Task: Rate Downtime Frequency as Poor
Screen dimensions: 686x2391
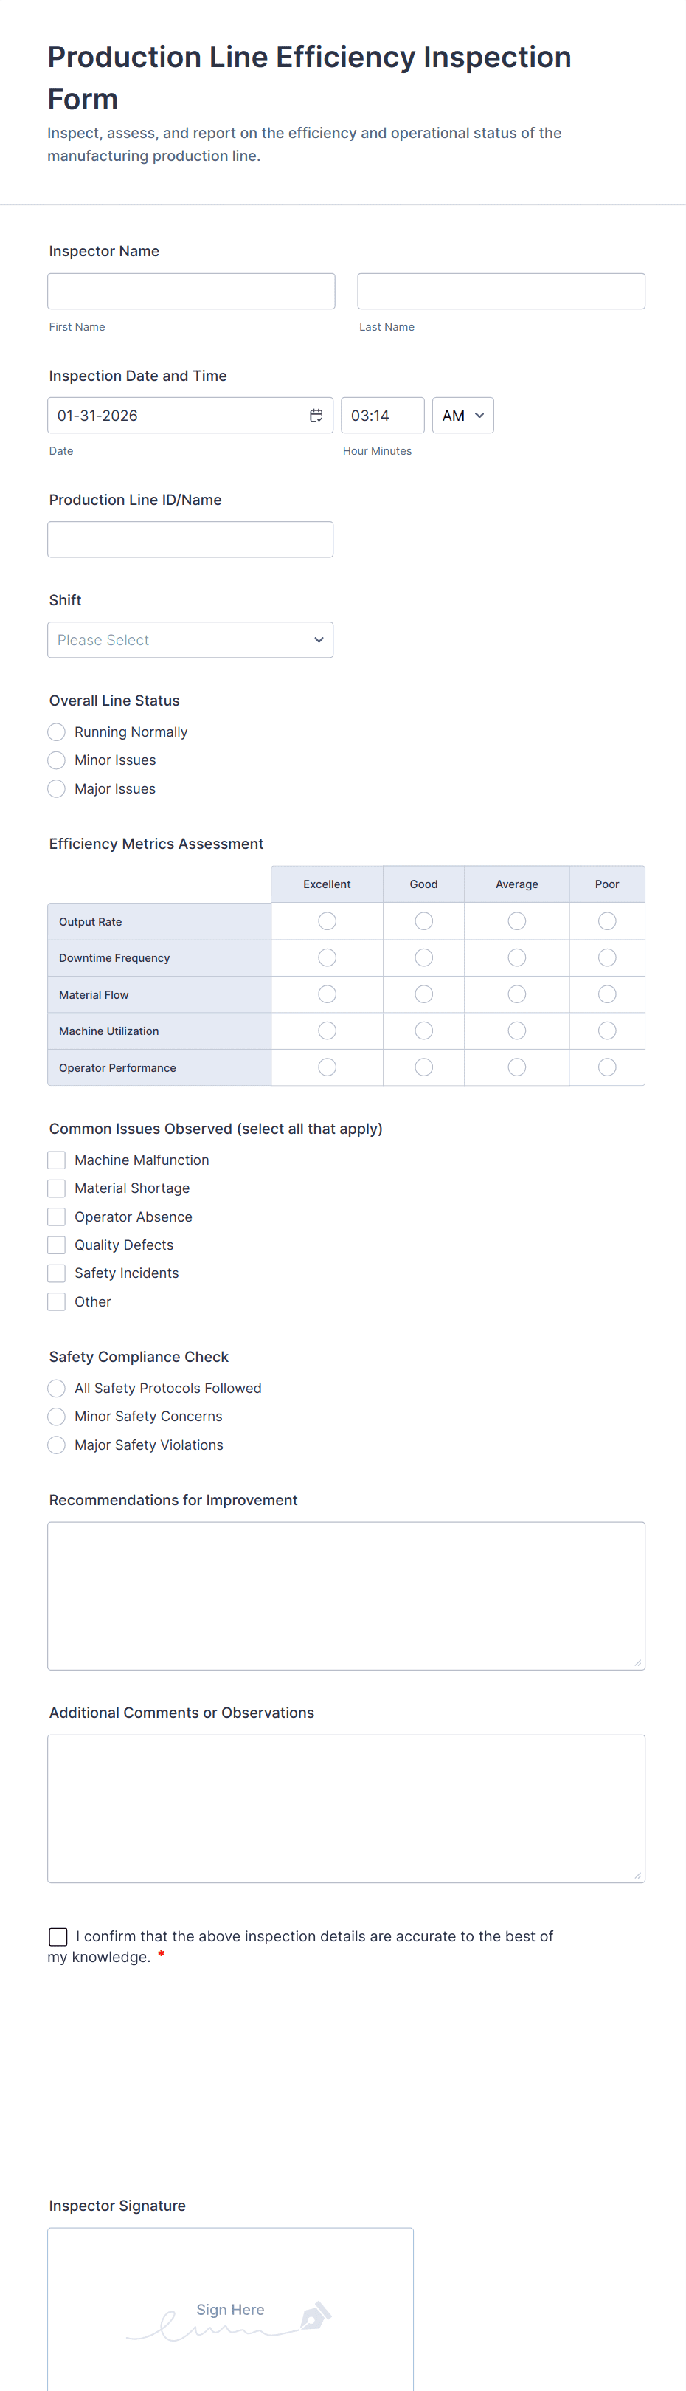Action: (x=607, y=957)
